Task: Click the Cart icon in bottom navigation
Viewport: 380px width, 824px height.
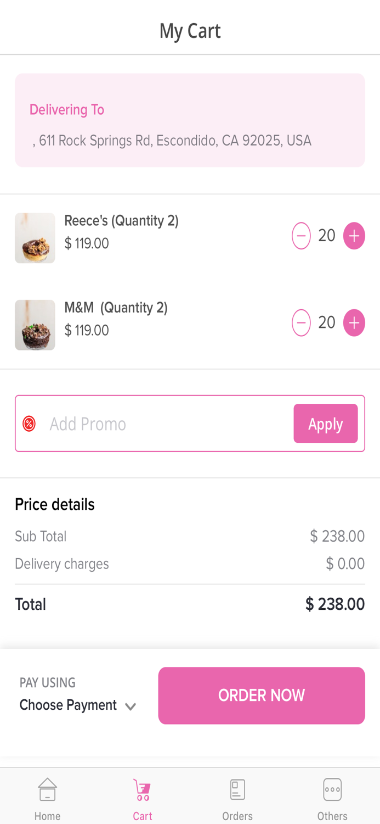Action: point(142,789)
